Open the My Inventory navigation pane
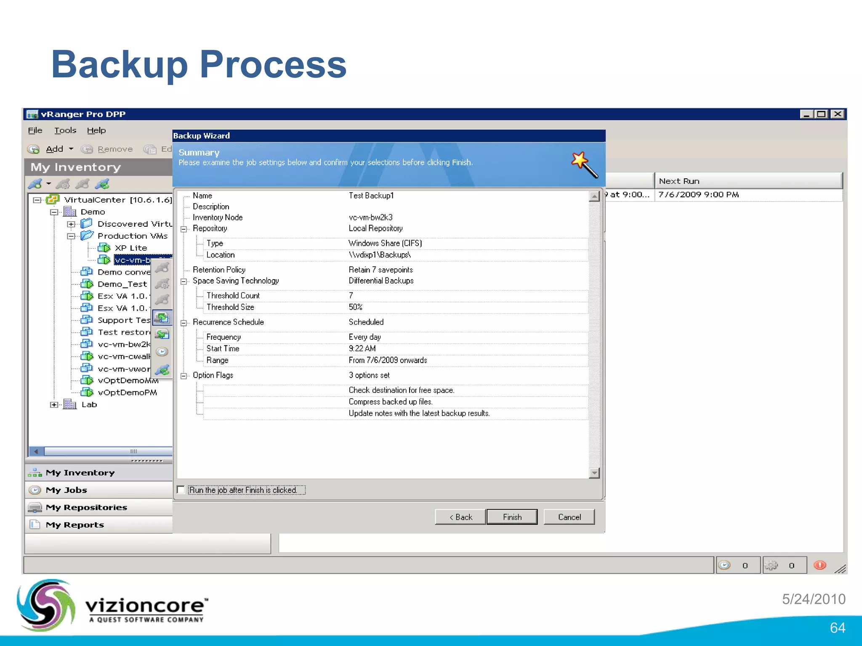 pyautogui.click(x=99, y=473)
